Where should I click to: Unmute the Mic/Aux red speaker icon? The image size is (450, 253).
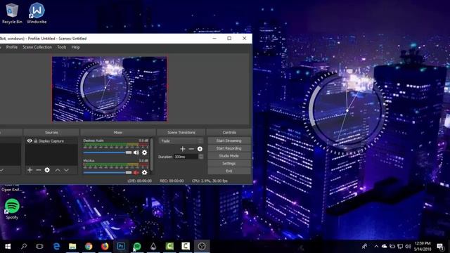(x=136, y=172)
